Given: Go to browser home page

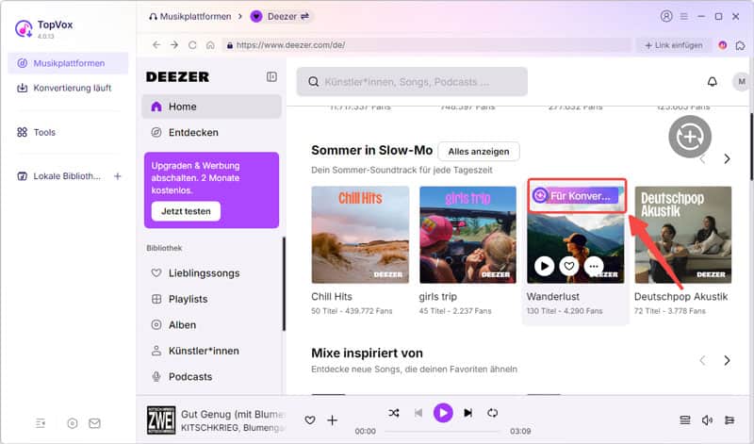Looking at the screenshot, I should tap(210, 44).
